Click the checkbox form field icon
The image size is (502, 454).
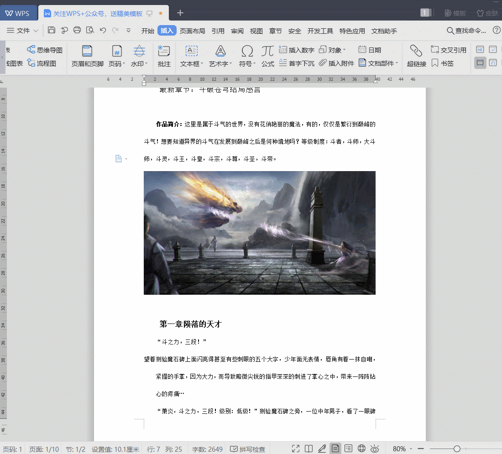(493, 49)
